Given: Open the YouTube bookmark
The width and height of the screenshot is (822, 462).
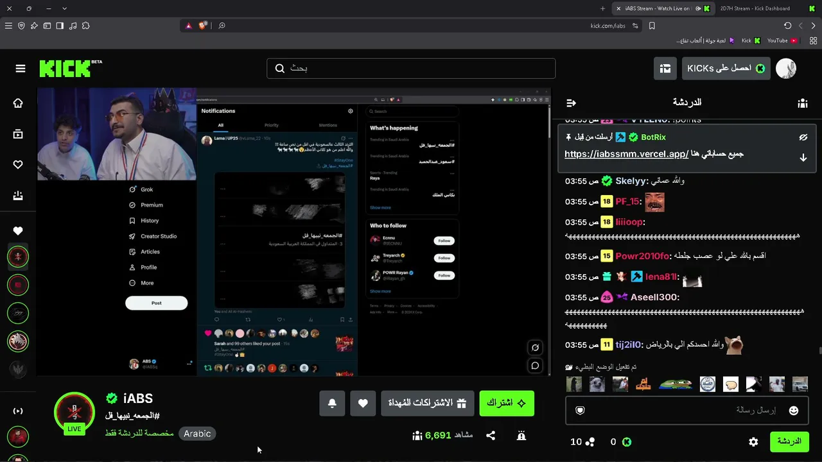Looking at the screenshot, I should pyautogui.click(x=782, y=40).
